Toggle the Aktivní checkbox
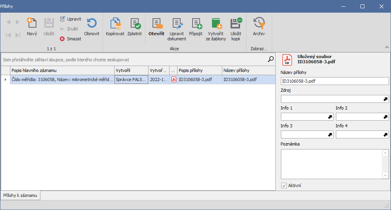Screen dimensions: 391x210 284,185
